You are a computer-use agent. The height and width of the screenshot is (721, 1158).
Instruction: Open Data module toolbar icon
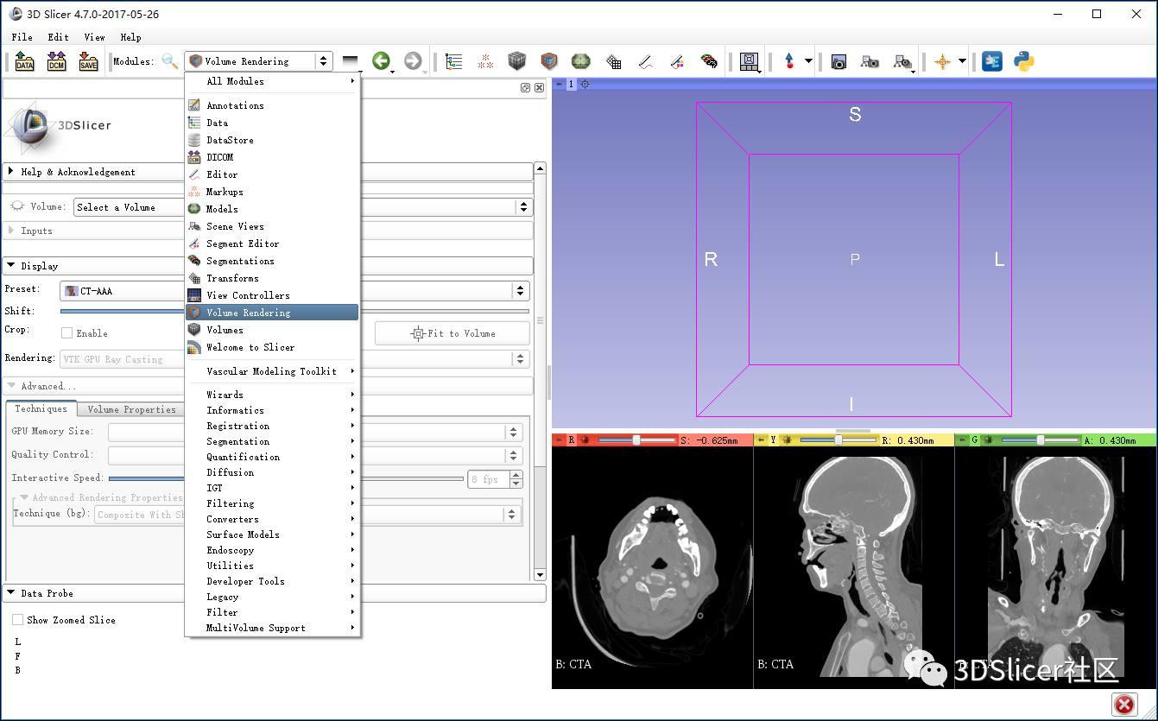453,61
